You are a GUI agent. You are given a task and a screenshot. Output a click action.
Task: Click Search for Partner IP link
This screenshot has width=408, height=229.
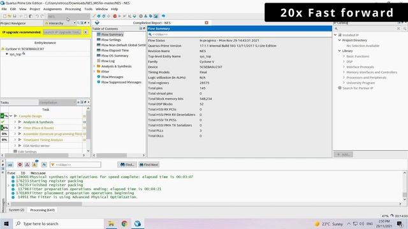click(358, 88)
